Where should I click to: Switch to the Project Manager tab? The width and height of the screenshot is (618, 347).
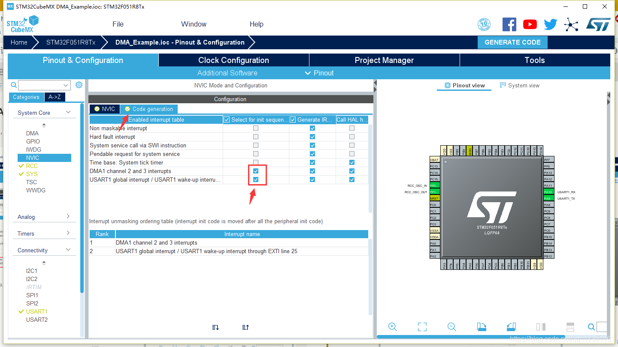tap(385, 60)
